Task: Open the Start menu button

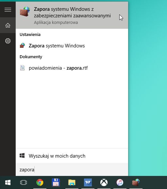Action: coord(8,182)
